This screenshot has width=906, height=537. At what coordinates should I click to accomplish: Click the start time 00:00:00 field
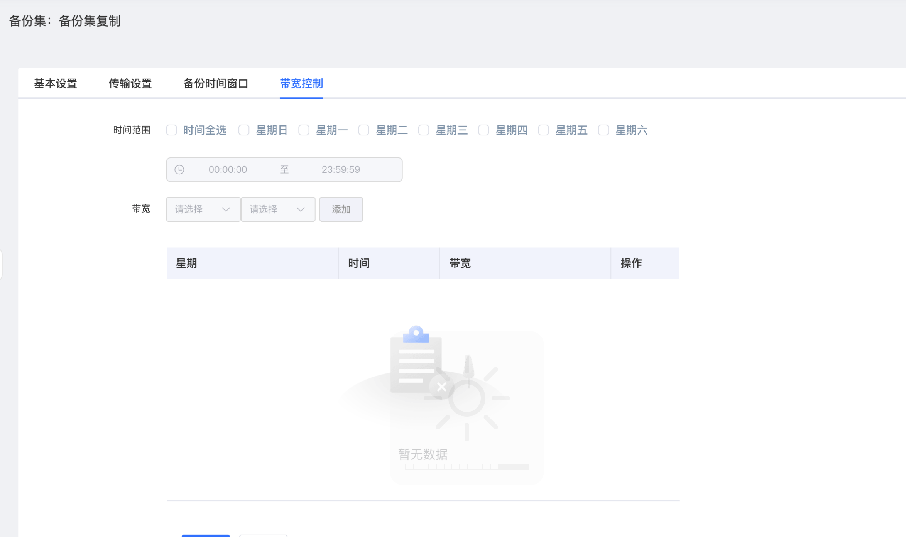[228, 170]
